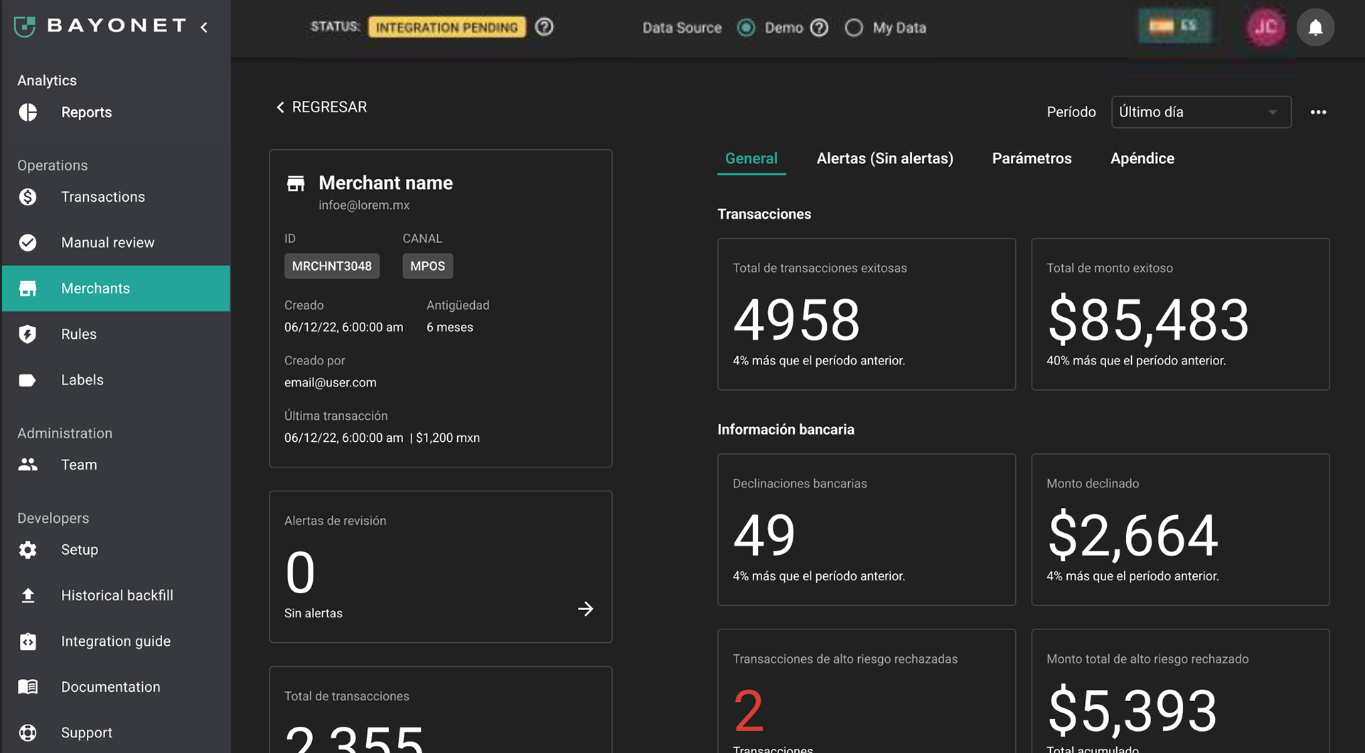Click the Manual review checkmark icon
1365x753 pixels.
click(28, 243)
